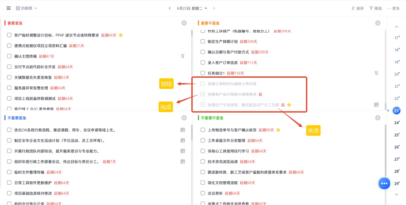Open the 更多 more options menu
Screen dimensions: 406x205
(393, 8)
